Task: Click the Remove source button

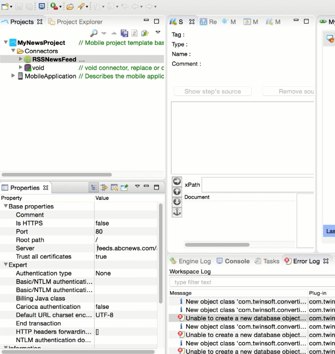Action: 288,91
